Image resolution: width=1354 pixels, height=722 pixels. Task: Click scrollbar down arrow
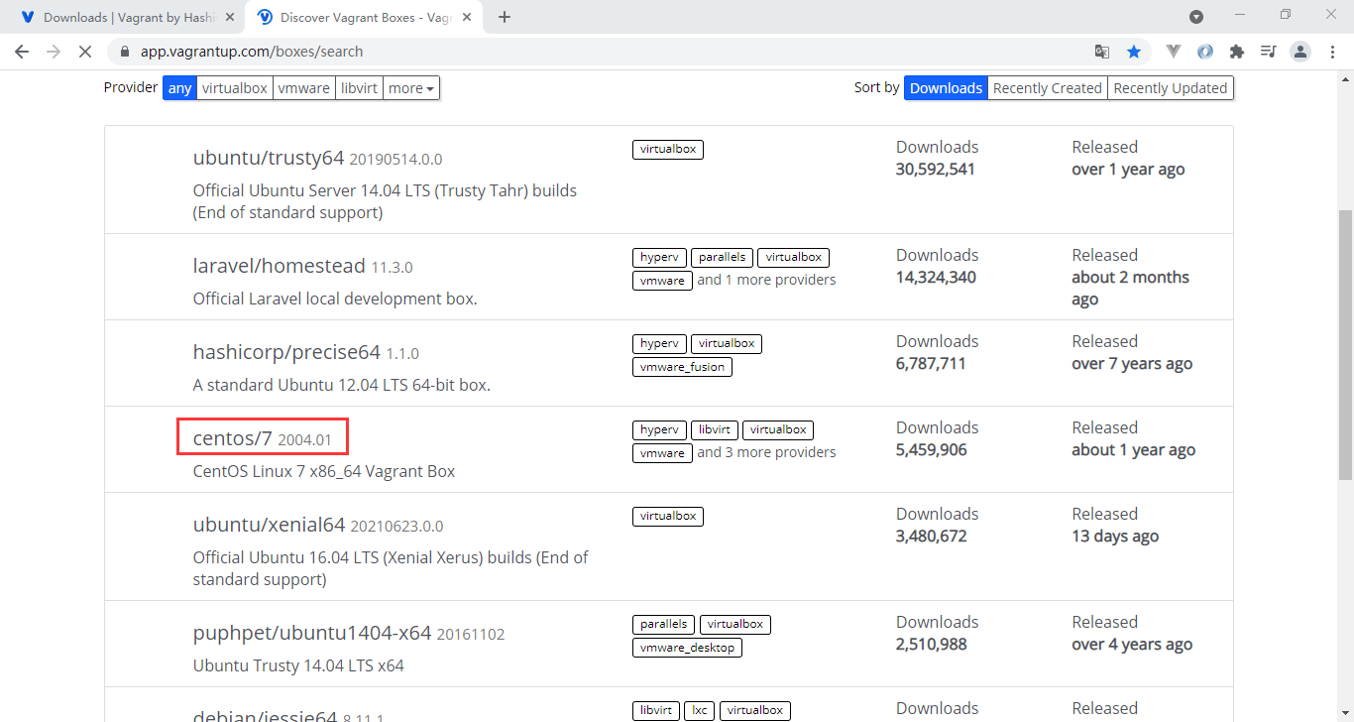(x=1346, y=713)
